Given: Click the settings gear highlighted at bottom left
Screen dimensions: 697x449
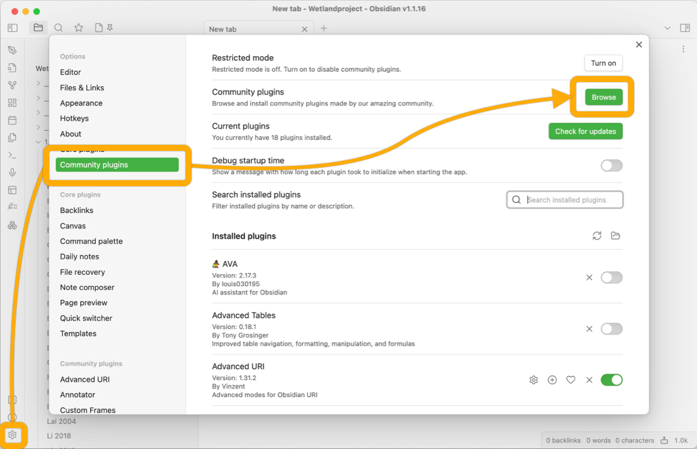Looking at the screenshot, I should (13, 435).
